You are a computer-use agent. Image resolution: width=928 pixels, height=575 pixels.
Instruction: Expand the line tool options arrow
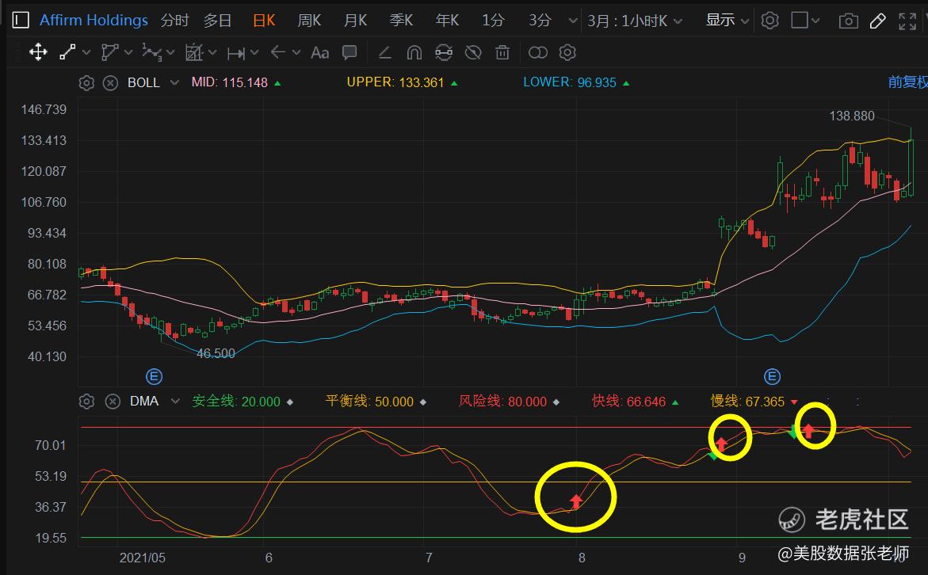point(86,52)
